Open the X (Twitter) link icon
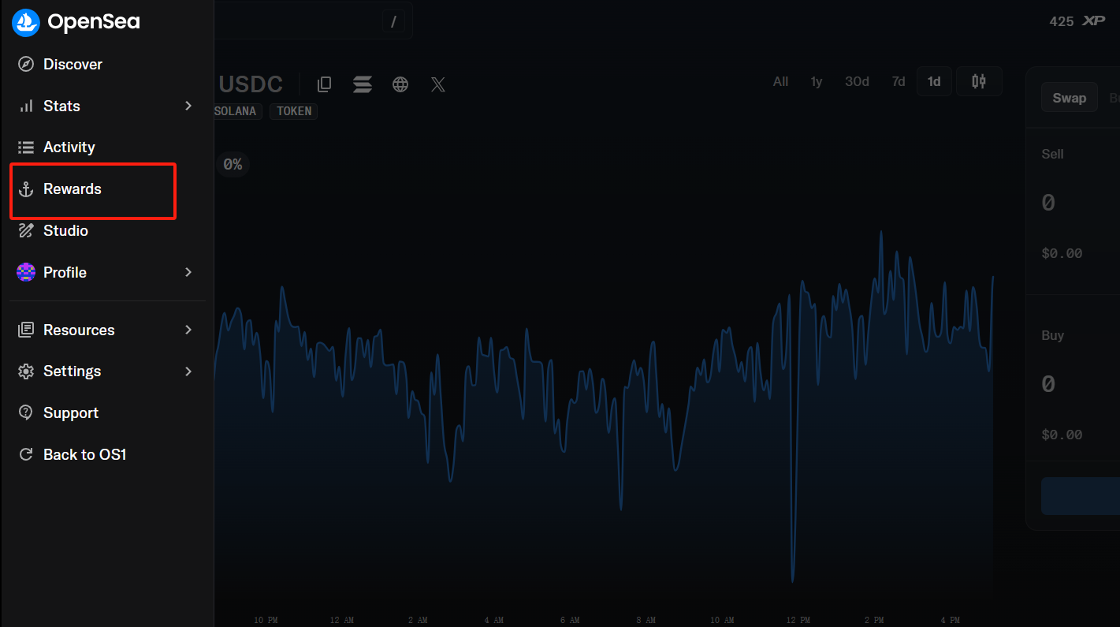 coord(438,84)
